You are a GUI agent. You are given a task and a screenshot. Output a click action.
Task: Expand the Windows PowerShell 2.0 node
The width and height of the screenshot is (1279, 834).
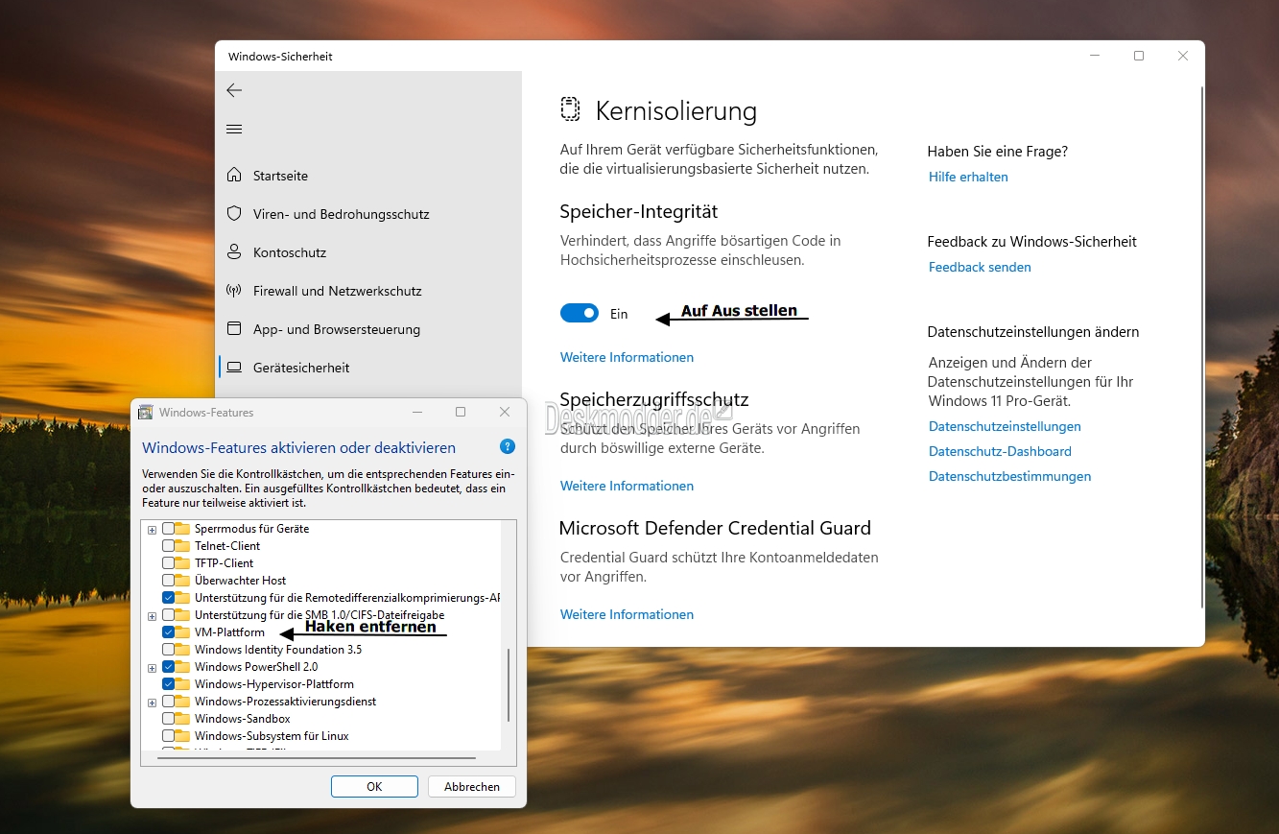tap(152, 667)
